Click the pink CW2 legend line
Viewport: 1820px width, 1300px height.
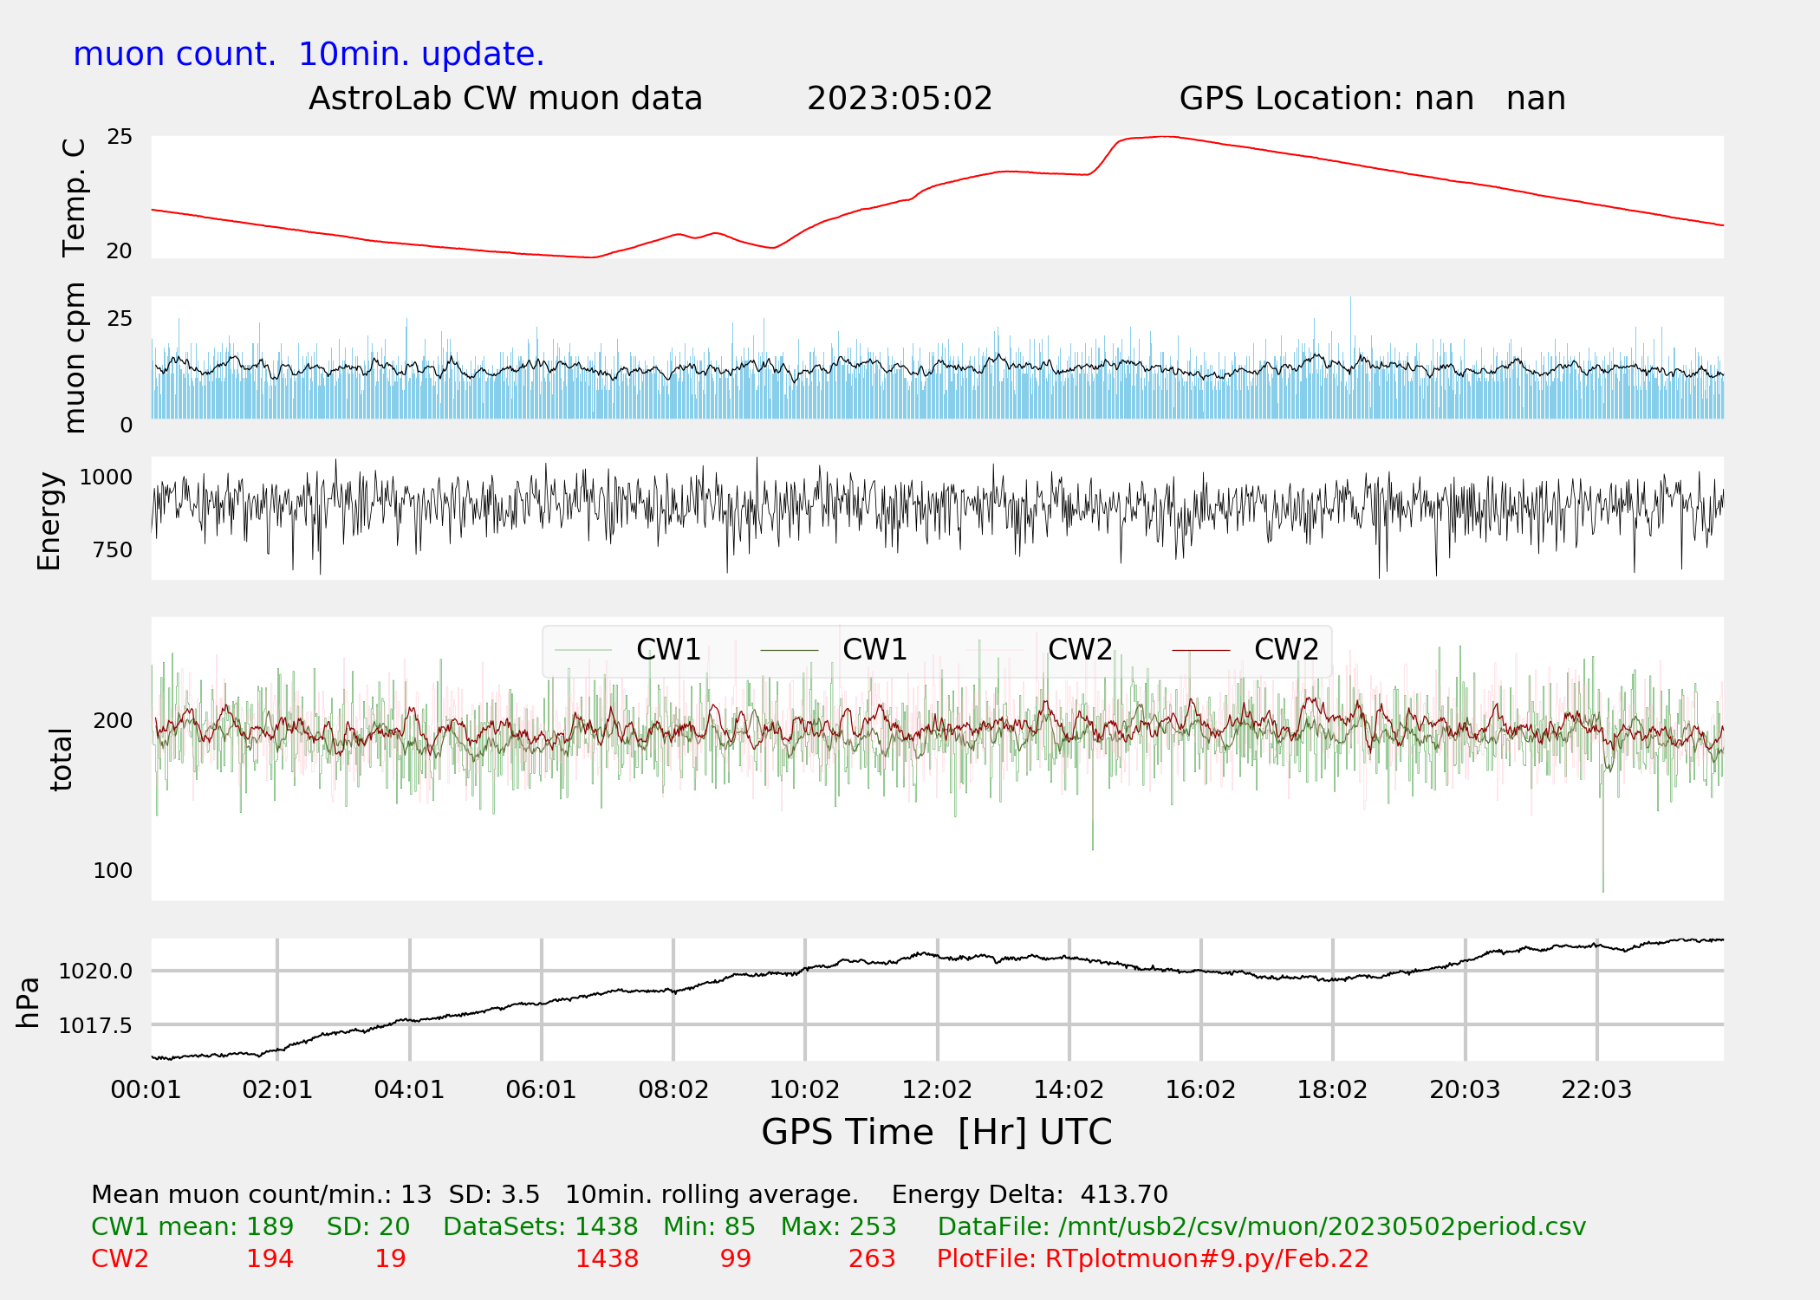tap(995, 650)
